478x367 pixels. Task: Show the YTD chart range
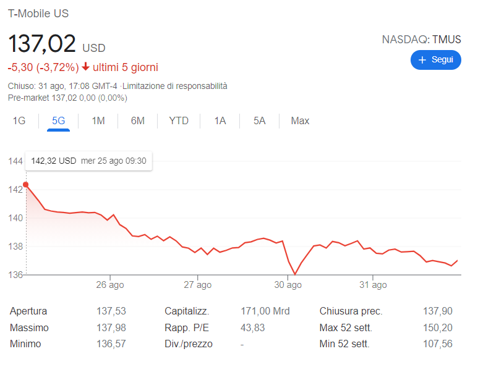tap(179, 121)
